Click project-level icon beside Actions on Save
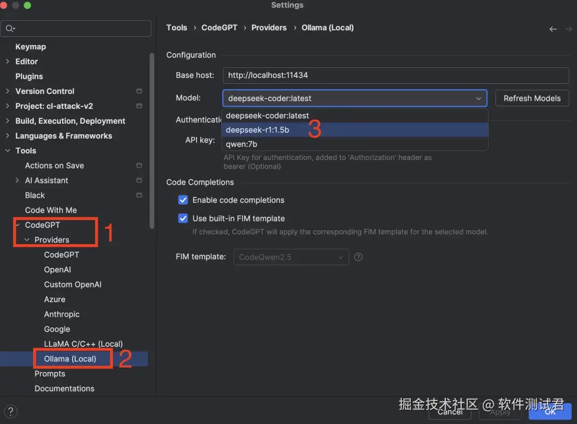This screenshot has width=577, height=424. [139, 165]
